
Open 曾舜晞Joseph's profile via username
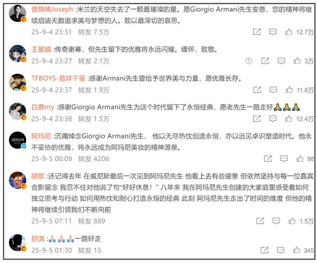pyautogui.click(x=52, y=9)
